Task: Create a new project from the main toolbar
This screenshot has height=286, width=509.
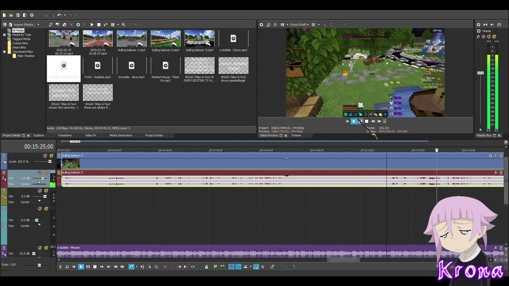Action: click(x=4, y=15)
